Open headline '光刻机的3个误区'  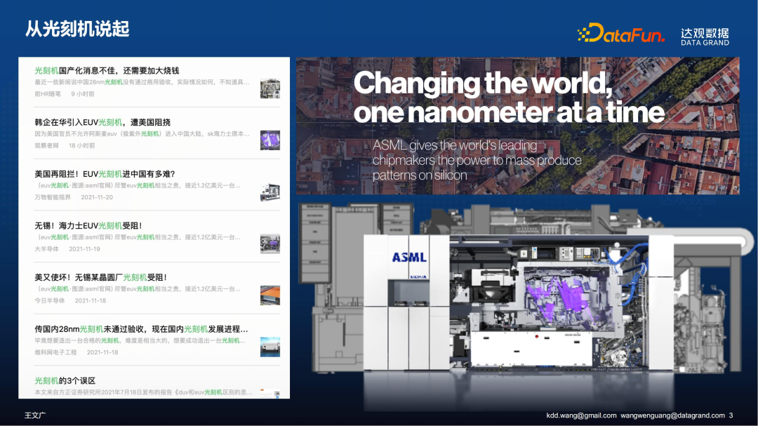click(65, 381)
